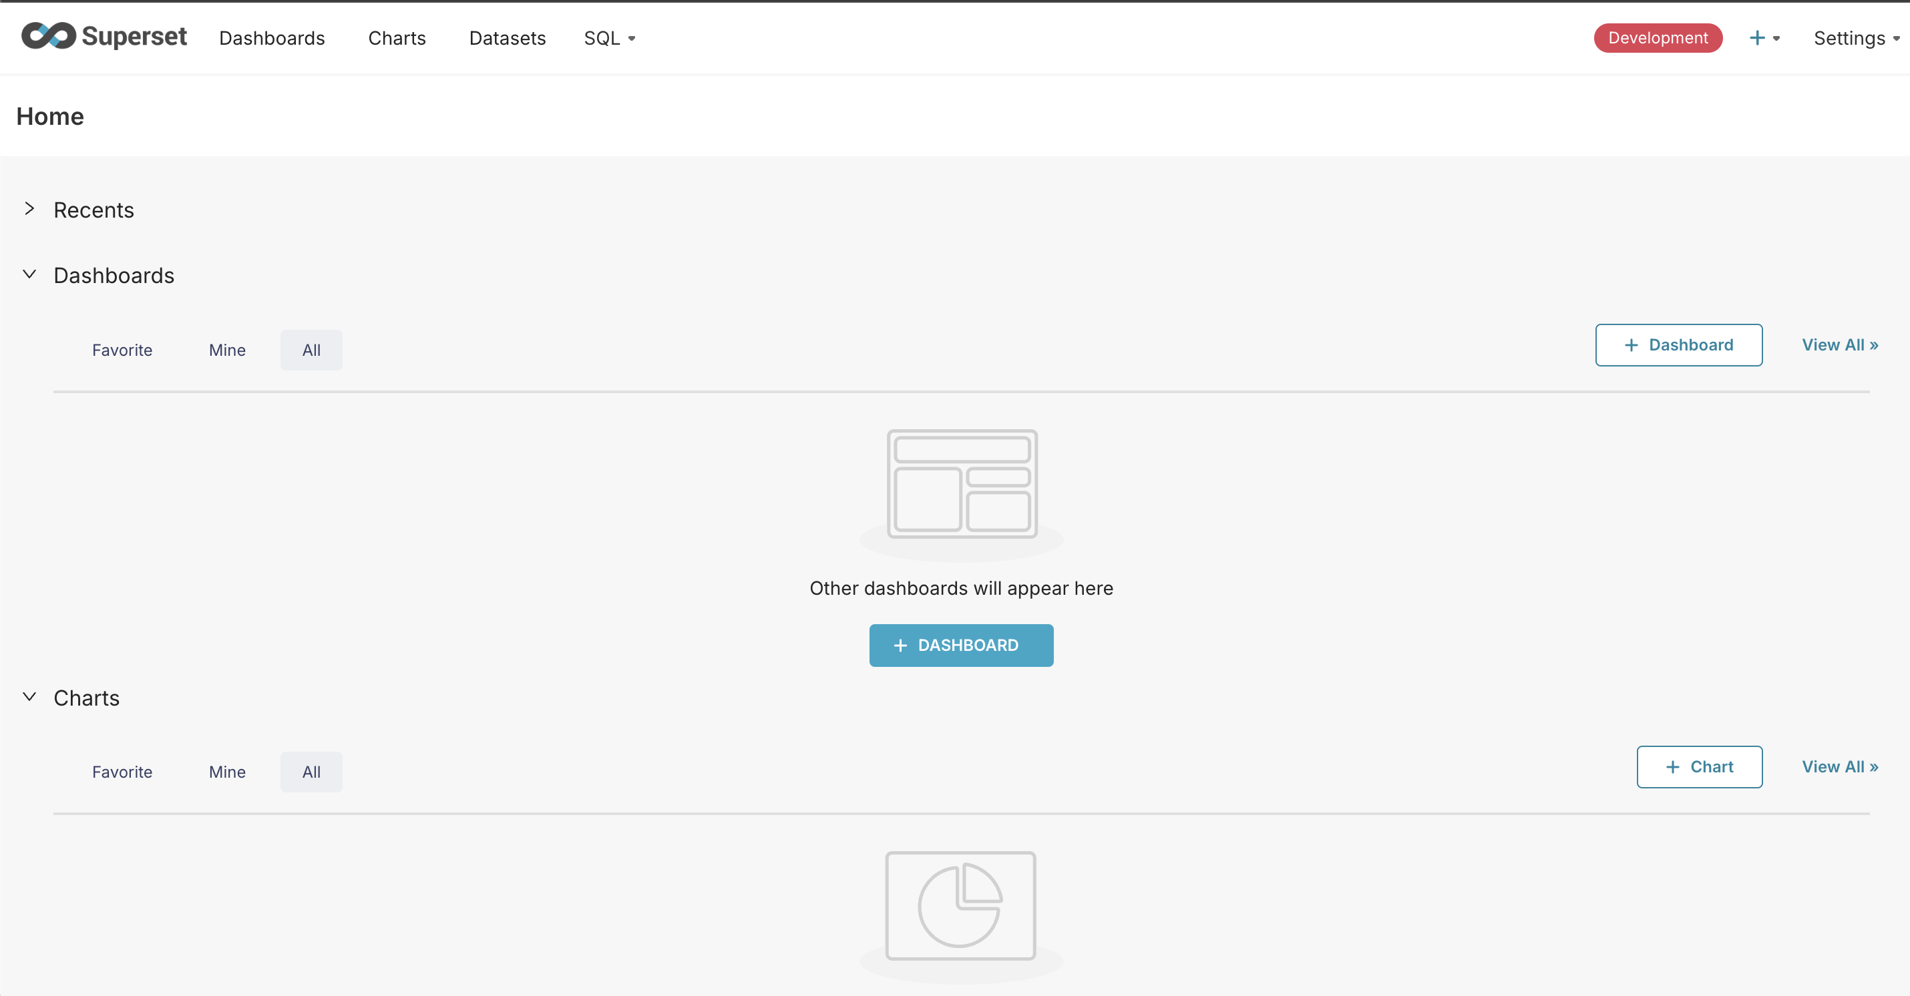Select Favorite tab under Dashboards section

tap(122, 350)
